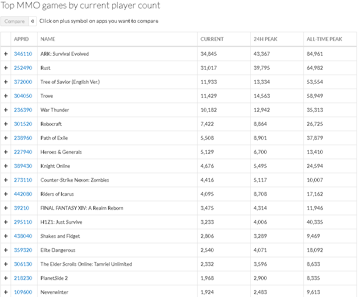This screenshot has width=358, height=297.
Task: Click plus icon beside Shakes and Fidget
Action: coord(6,236)
